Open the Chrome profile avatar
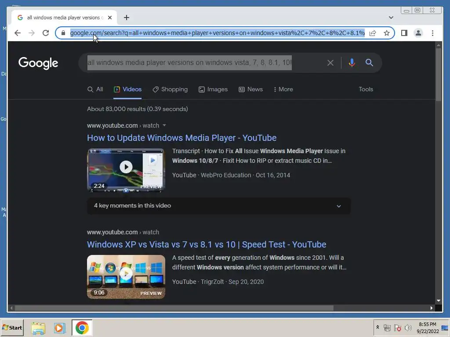The width and height of the screenshot is (450, 337). click(418, 33)
